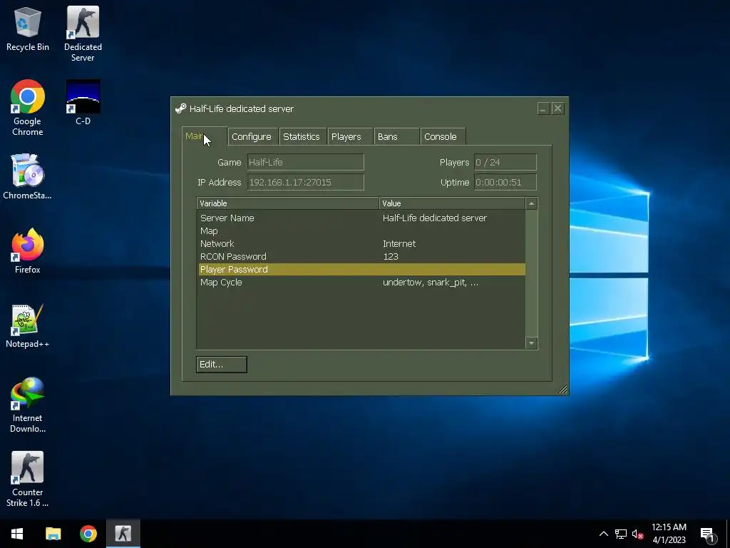Select the Google Chrome desktop icon

coord(28,108)
